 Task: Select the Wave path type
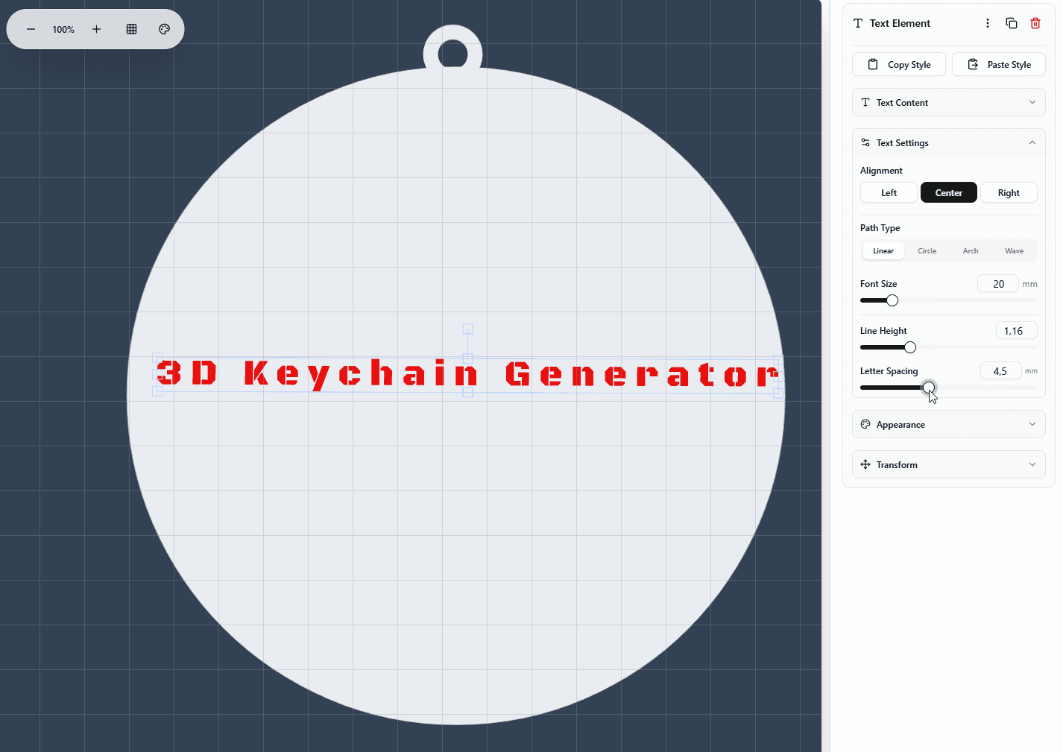pyautogui.click(x=1015, y=251)
